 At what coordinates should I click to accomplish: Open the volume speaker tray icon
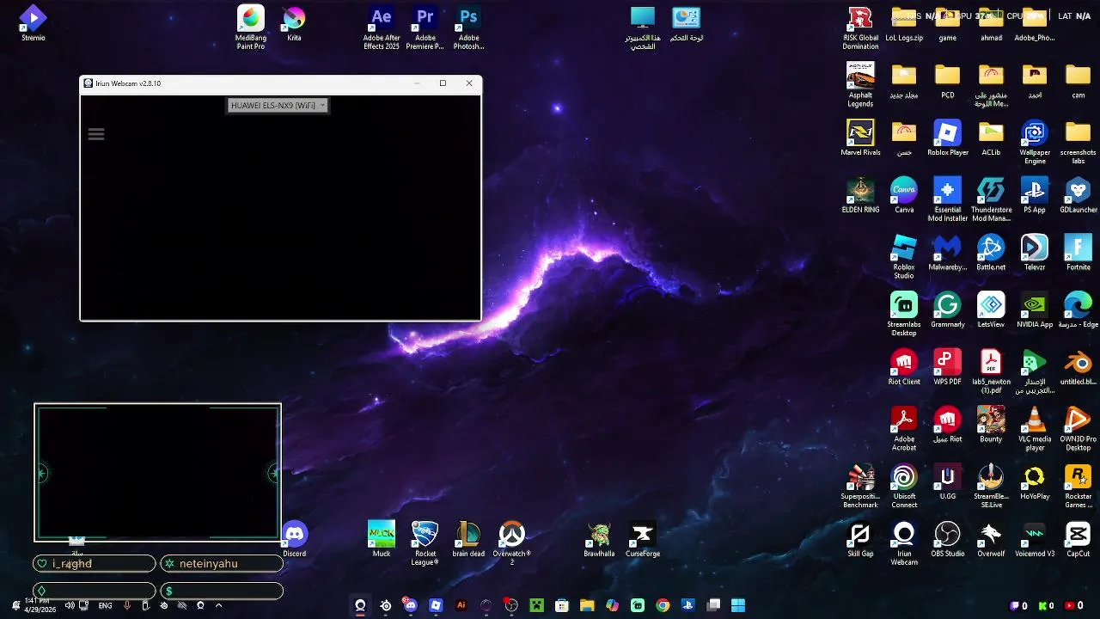70,605
